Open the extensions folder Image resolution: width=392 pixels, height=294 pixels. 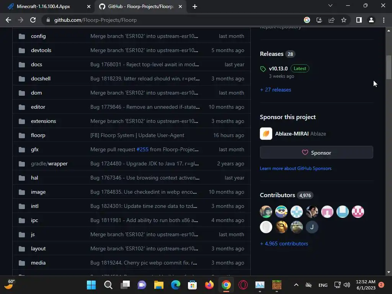pyautogui.click(x=44, y=121)
